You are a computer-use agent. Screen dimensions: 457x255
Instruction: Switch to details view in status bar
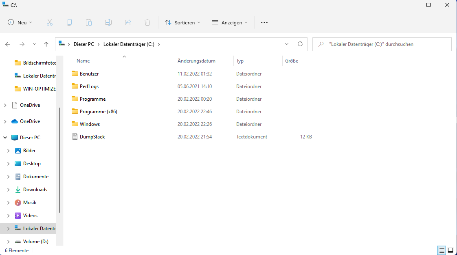(442, 250)
